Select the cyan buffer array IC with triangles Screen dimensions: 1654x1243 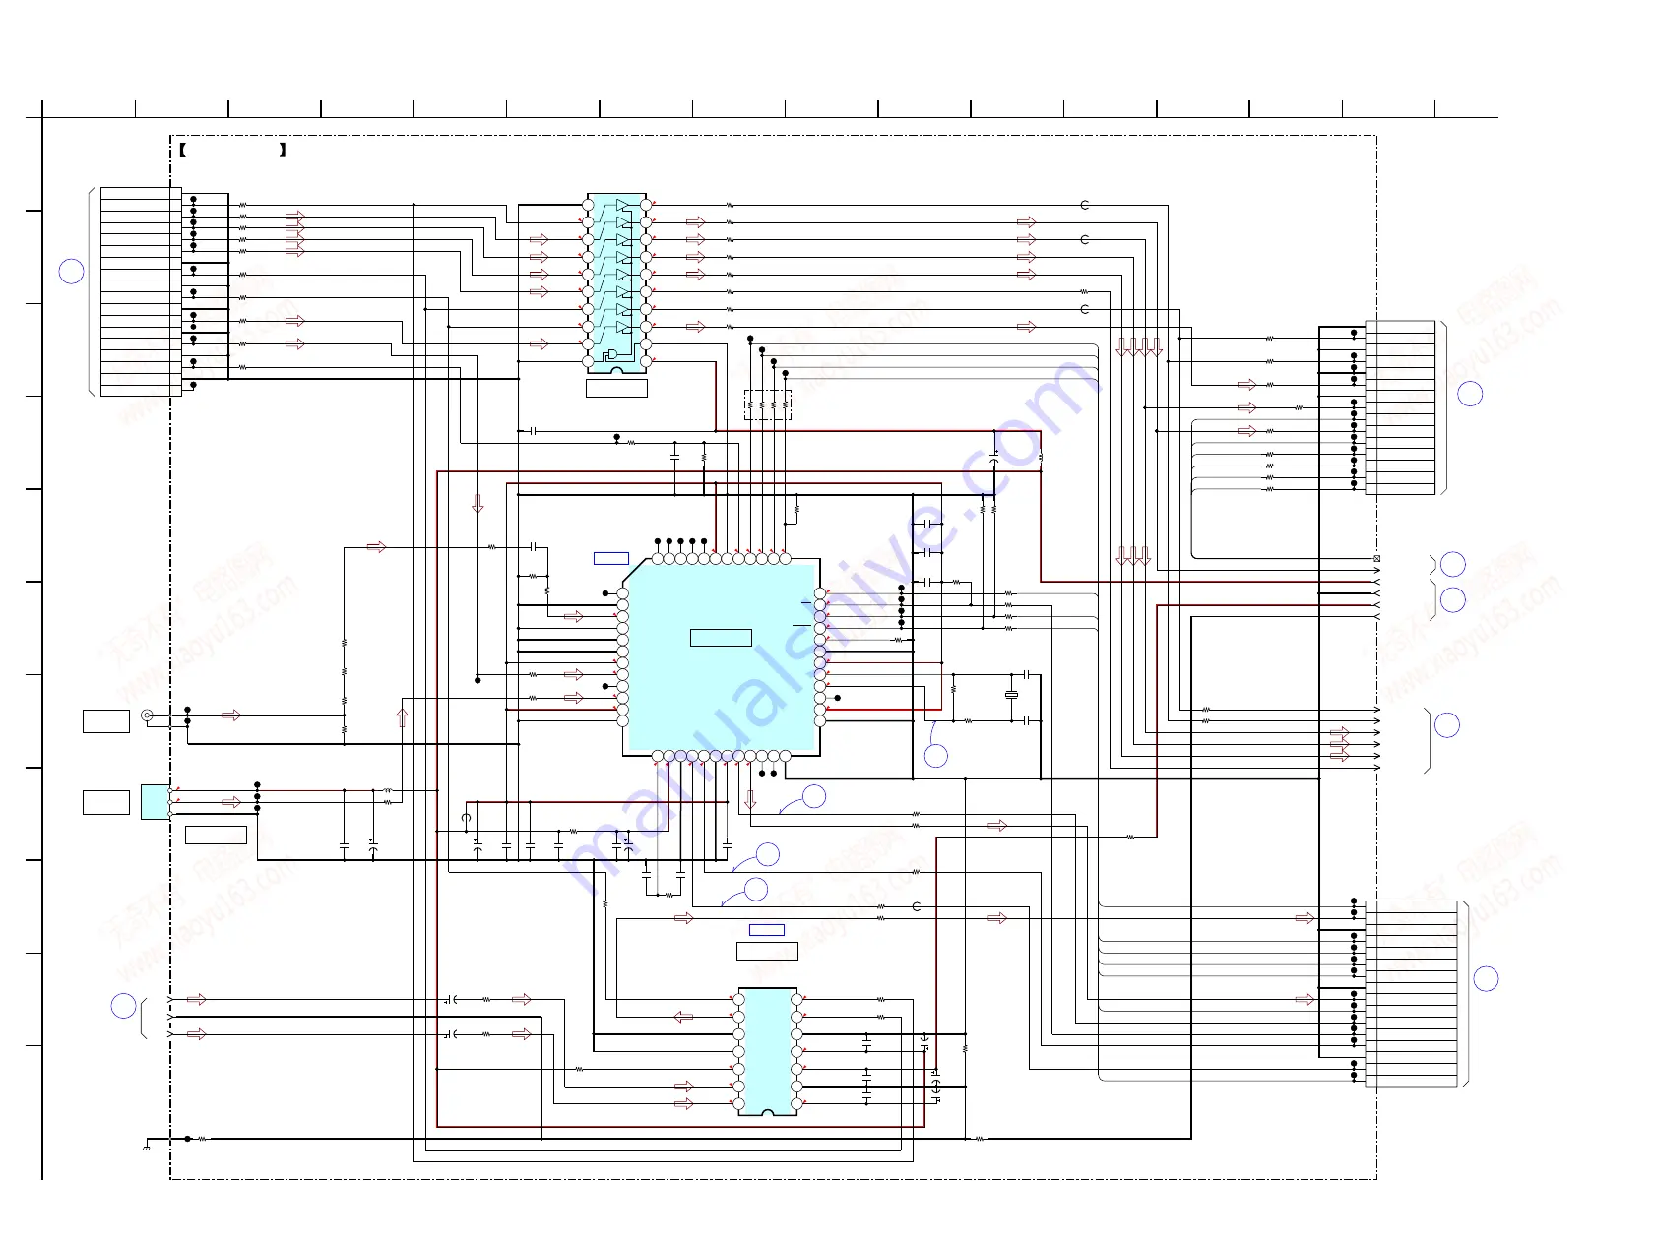(616, 283)
